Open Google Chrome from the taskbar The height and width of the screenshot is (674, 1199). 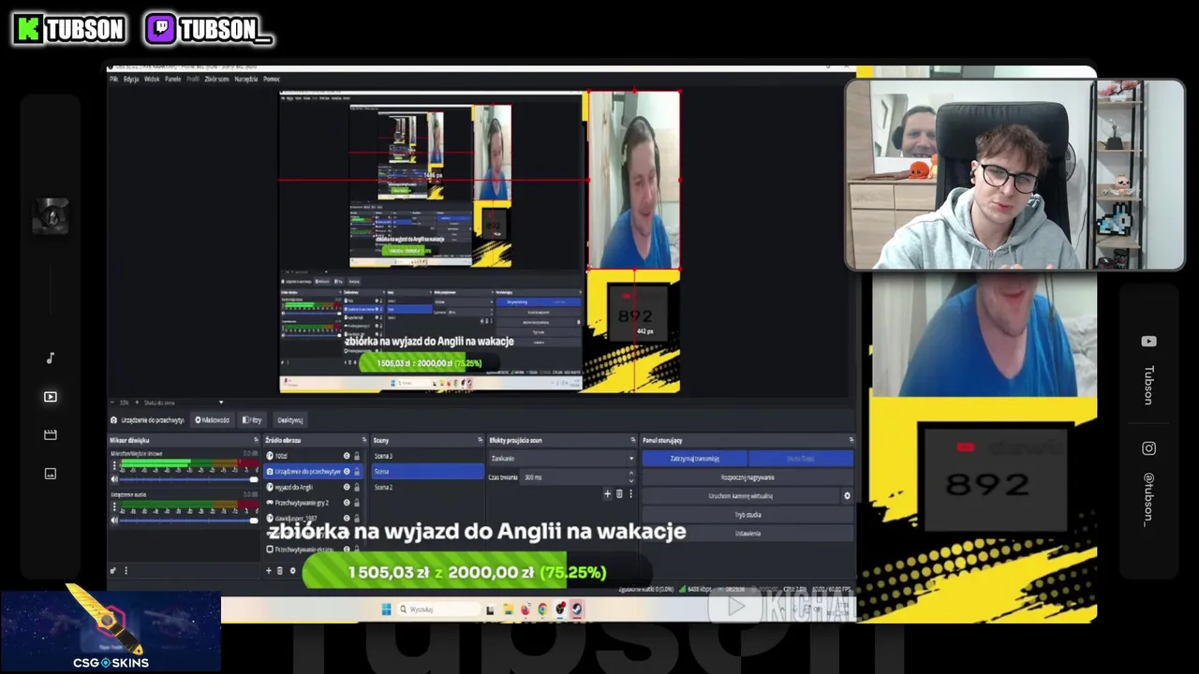(543, 609)
